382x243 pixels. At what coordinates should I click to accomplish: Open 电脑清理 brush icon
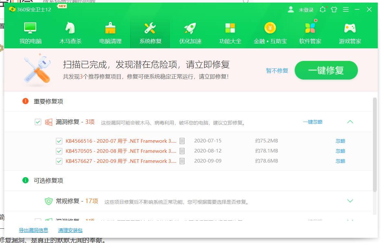110,28
